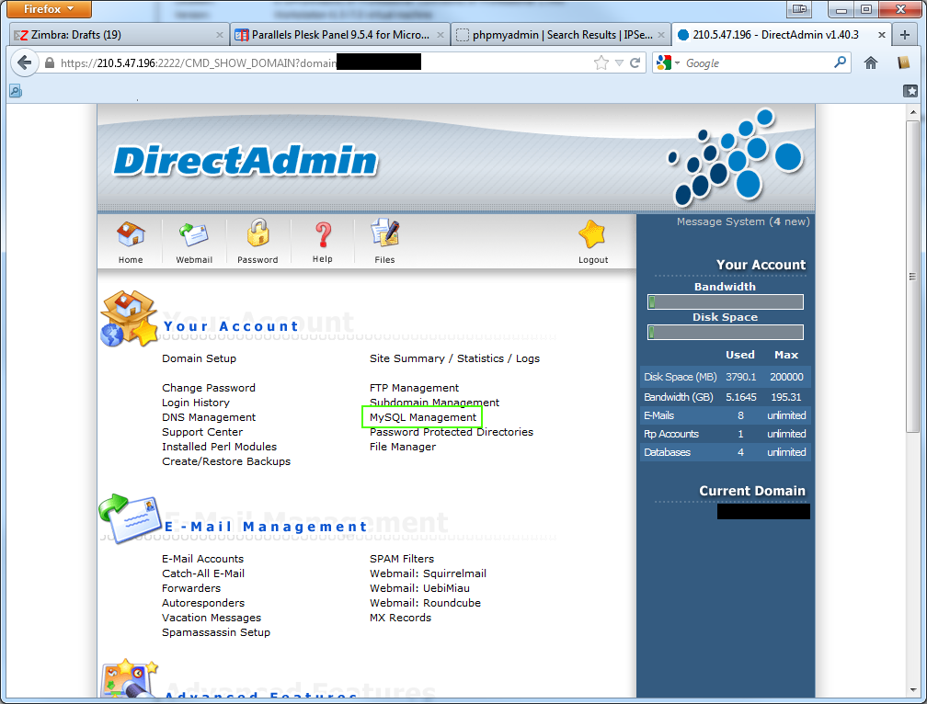The width and height of the screenshot is (927, 704).
Task: Open the Password padlock icon
Action: click(257, 233)
